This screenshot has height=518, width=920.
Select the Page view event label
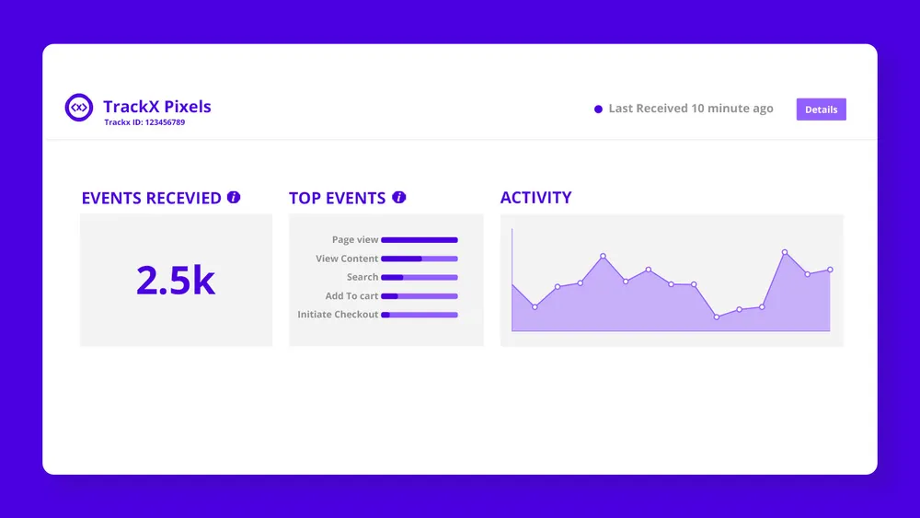355,240
